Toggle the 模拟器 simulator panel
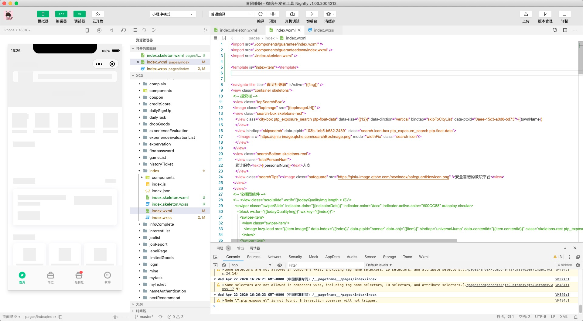 click(x=43, y=14)
